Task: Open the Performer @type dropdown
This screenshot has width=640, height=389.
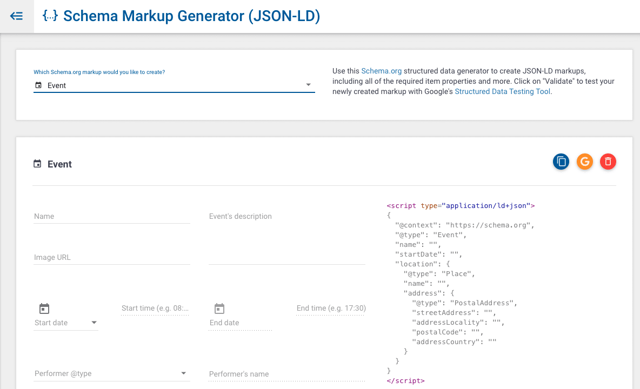Action: tap(111, 373)
